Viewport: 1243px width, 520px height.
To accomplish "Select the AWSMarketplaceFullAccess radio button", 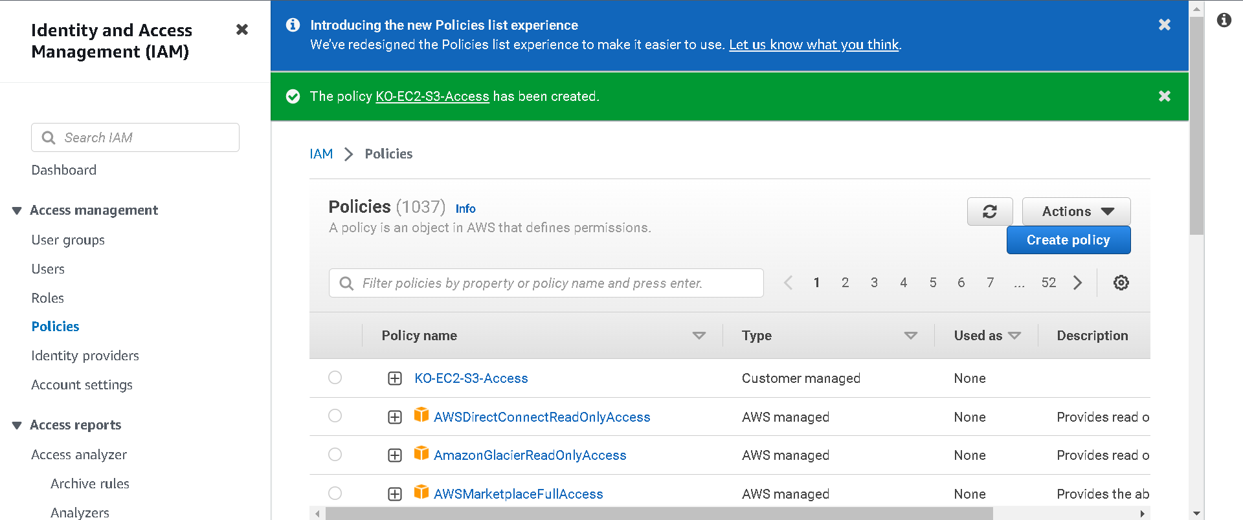I will click(x=335, y=493).
